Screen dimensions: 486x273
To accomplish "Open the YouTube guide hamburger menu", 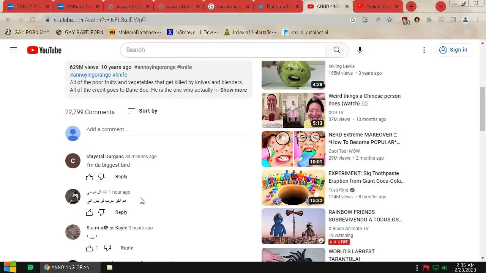I will [x=14, y=50].
